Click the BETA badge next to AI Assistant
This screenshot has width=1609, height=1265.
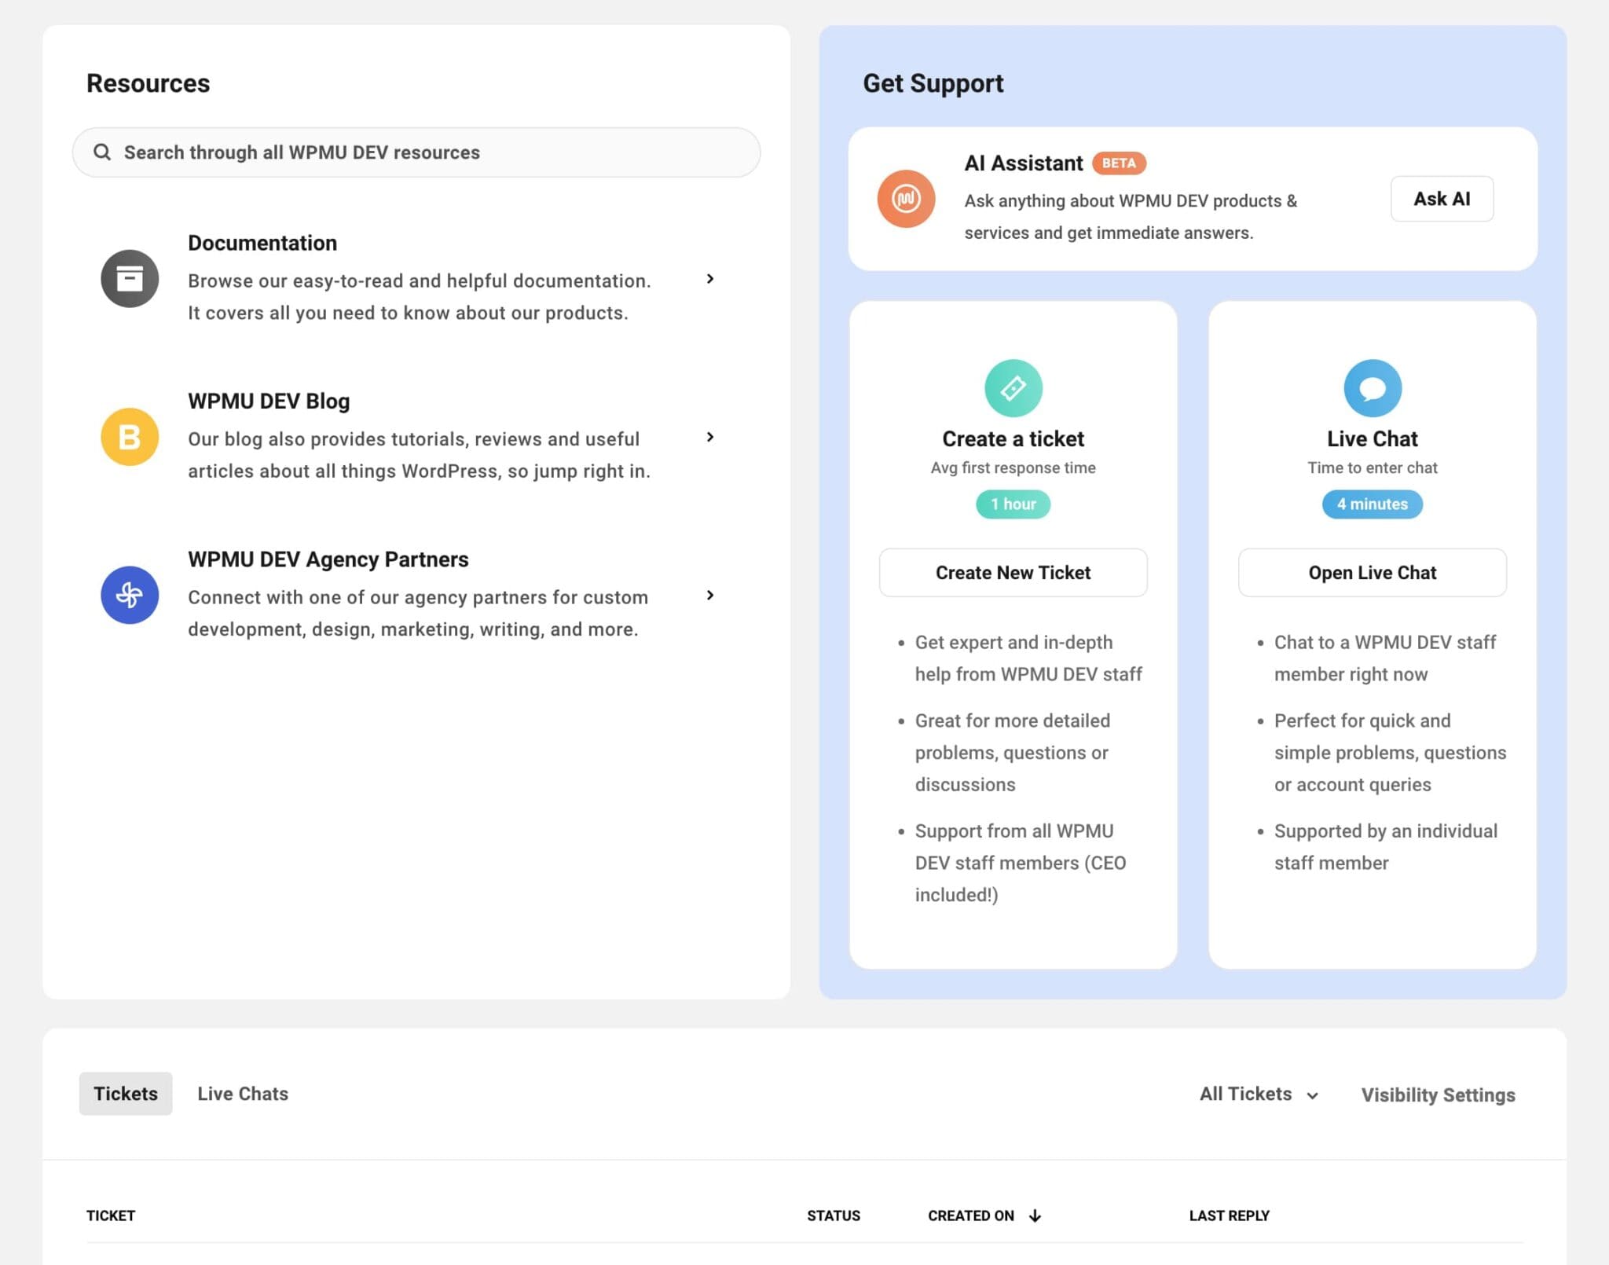1119,163
